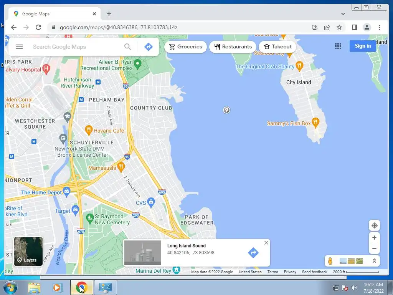Get directions to Long Island Sound
Screen dimensions: 393x295
(x=253, y=253)
